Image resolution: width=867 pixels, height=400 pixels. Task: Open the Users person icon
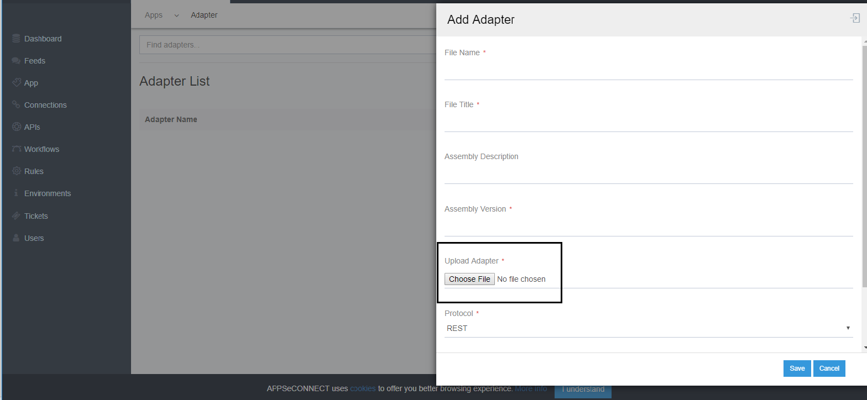pyautogui.click(x=16, y=238)
